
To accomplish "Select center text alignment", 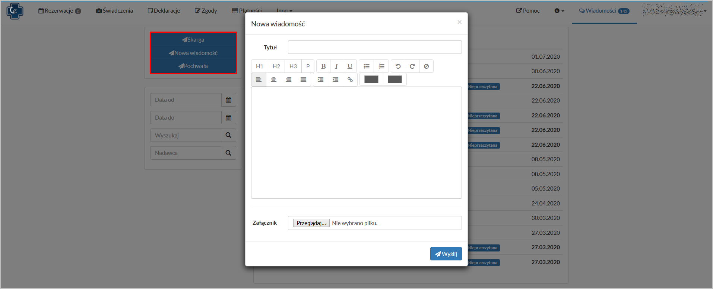I will (273, 79).
